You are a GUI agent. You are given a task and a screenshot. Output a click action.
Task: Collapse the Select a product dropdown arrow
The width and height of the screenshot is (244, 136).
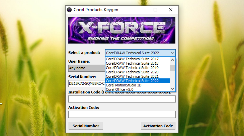tap(172, 53)
